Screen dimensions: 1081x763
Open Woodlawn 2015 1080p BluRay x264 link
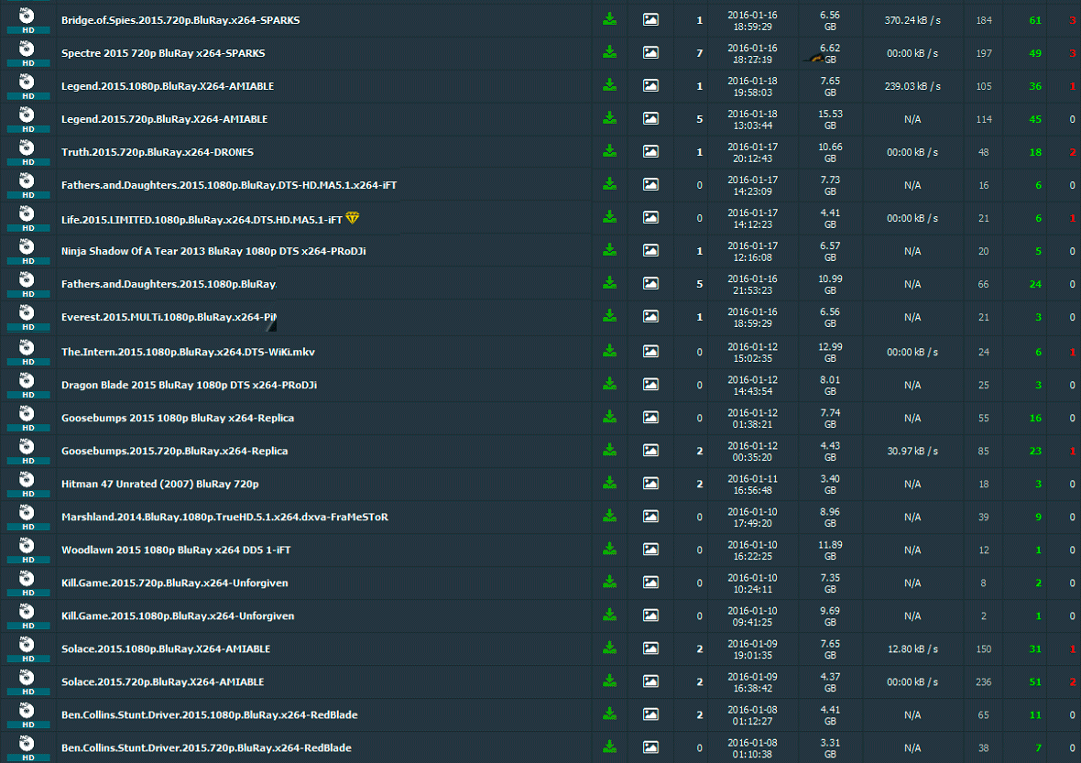pyautogui.click(x=176, y=550)
